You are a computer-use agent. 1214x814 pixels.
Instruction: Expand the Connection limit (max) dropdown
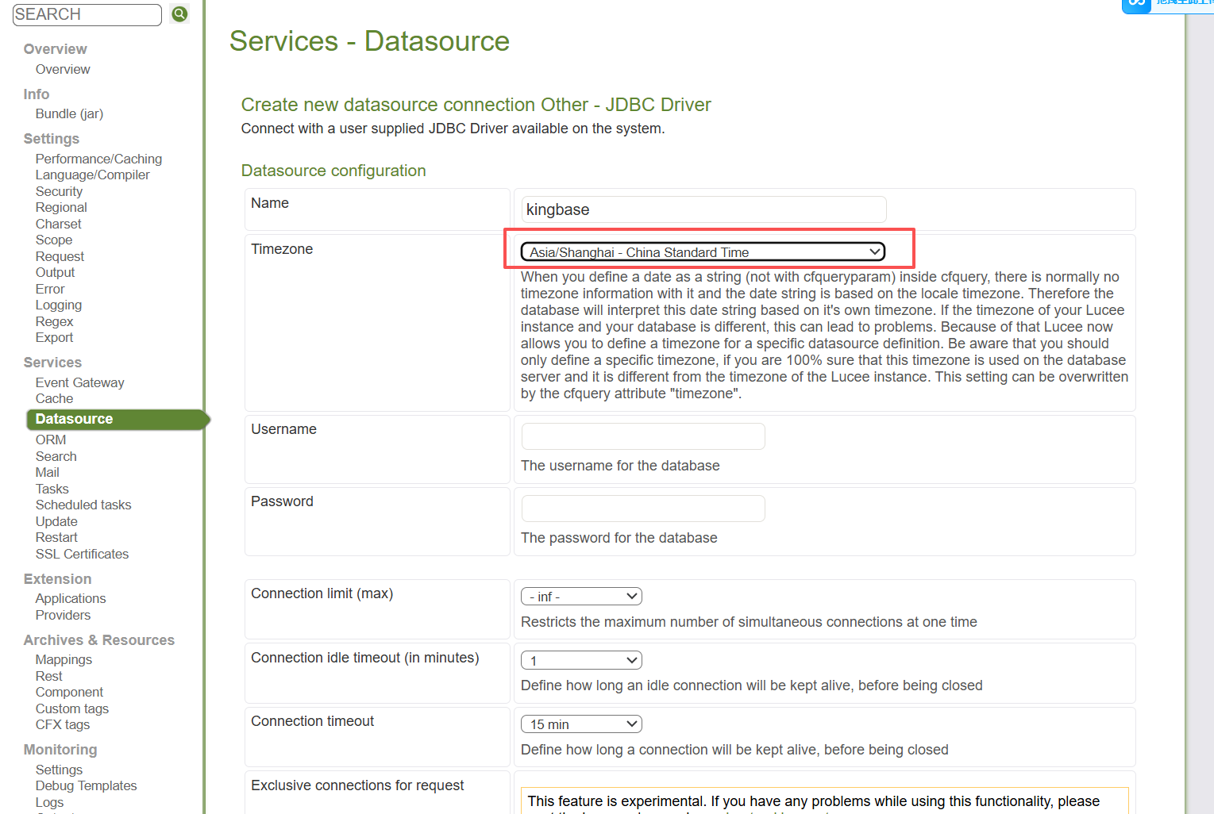(x=581, y=597)
